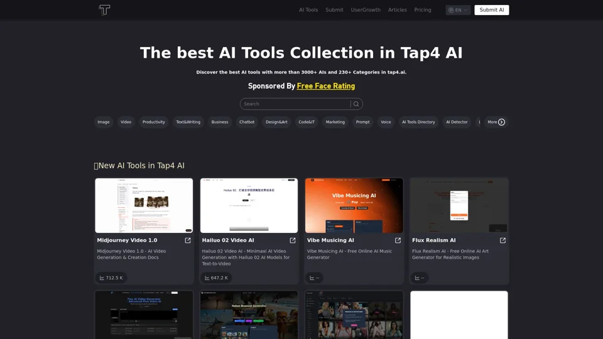Viewport: 603px width, 339px height.
Task: Open the EN language dropdown
Action: 458,10
